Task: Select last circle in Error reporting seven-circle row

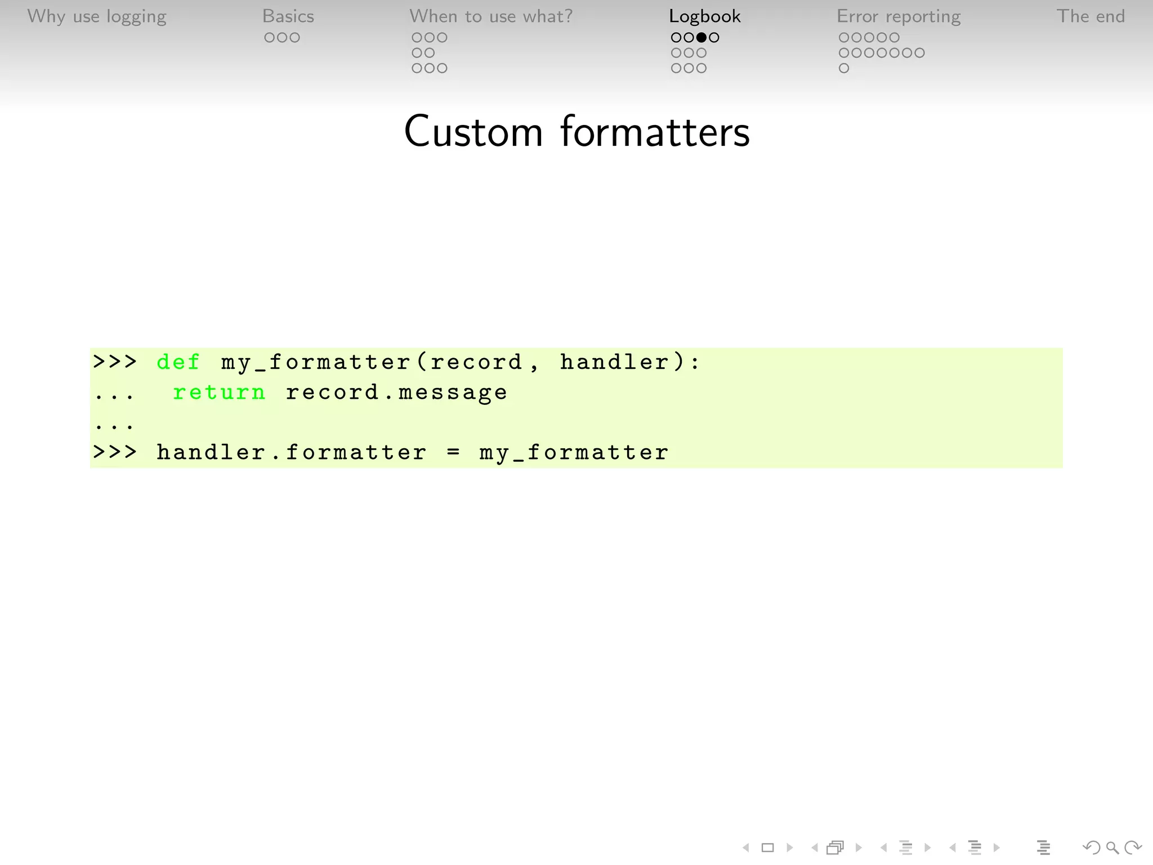Action: pyautogui.click(x=919, y=53)
